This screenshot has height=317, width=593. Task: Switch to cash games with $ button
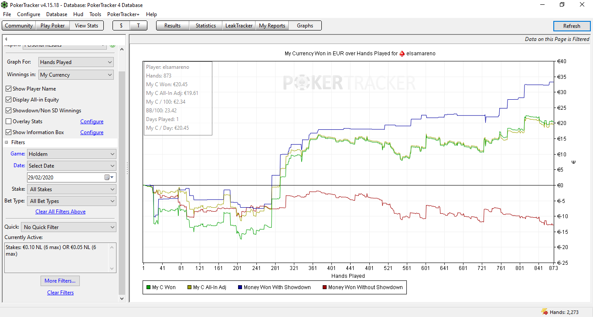[121, 26]
